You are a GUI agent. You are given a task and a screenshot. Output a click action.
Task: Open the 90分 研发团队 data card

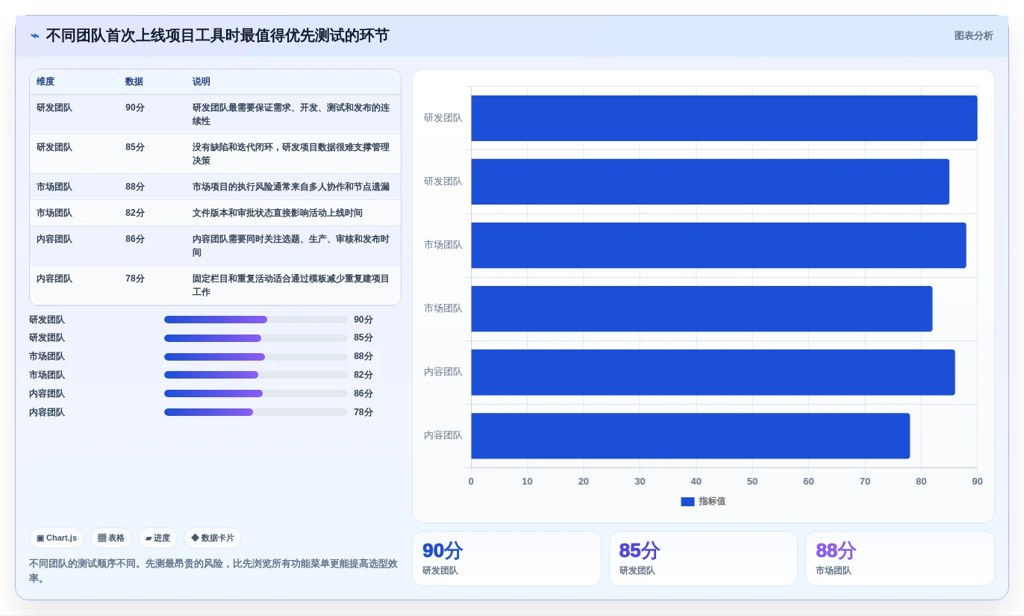(x=507, y=559)
